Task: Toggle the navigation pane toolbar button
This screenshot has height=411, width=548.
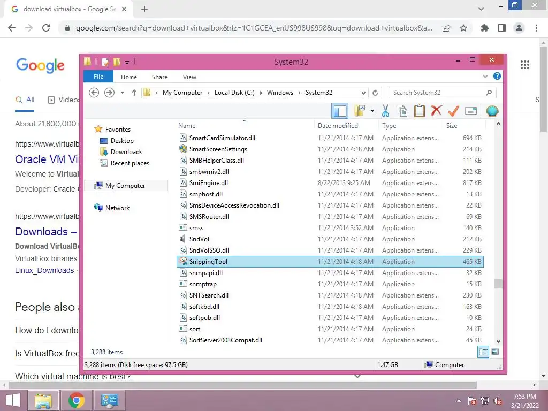Action: coord(340,111)
